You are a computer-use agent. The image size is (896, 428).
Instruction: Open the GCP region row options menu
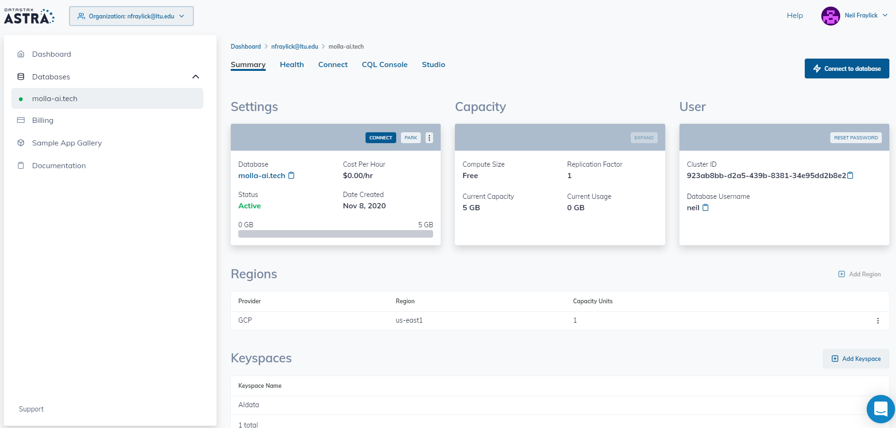tap(878, 321)
